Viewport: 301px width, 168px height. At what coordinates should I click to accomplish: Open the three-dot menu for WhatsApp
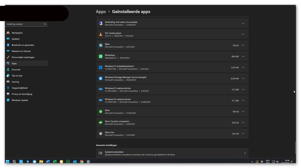[x=243, y=56]
